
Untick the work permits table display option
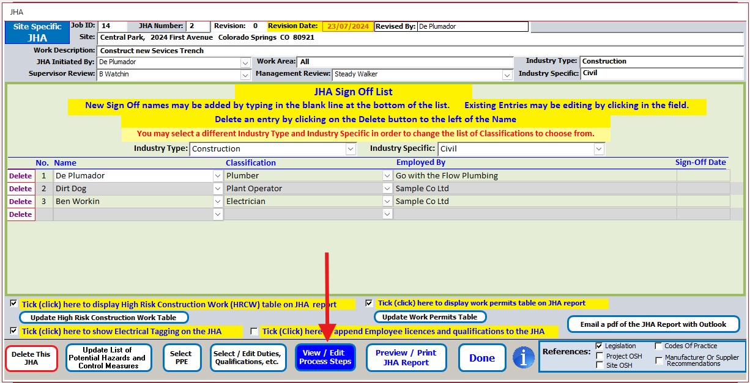(x=368, y=302)
